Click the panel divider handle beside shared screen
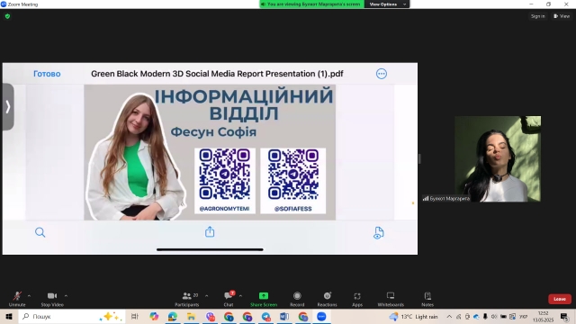Image resolution: width=576 pixels, height=324 pixels. click(419, 158)
